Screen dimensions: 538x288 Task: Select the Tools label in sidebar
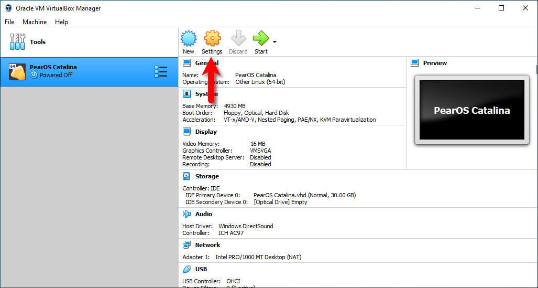point(38,42)
